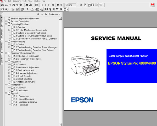Collapse the Appendix bookmark
This screenshot has width=157, height=126.
point(6,93)
